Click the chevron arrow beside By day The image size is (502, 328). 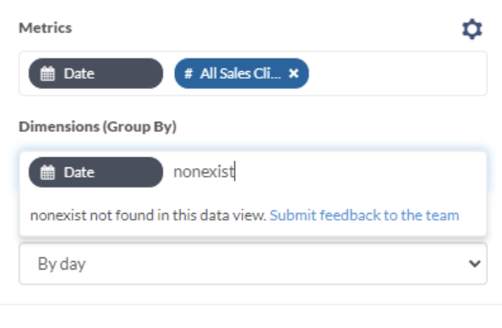click(x=475, y=264)
